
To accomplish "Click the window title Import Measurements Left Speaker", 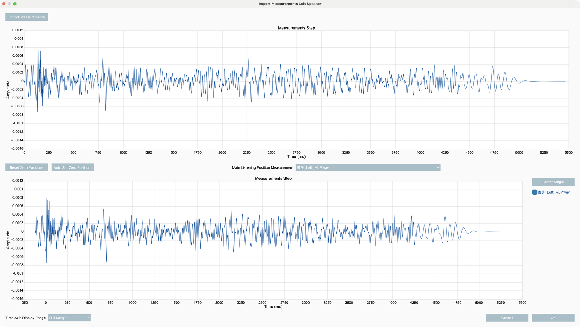I will (290, 4).
